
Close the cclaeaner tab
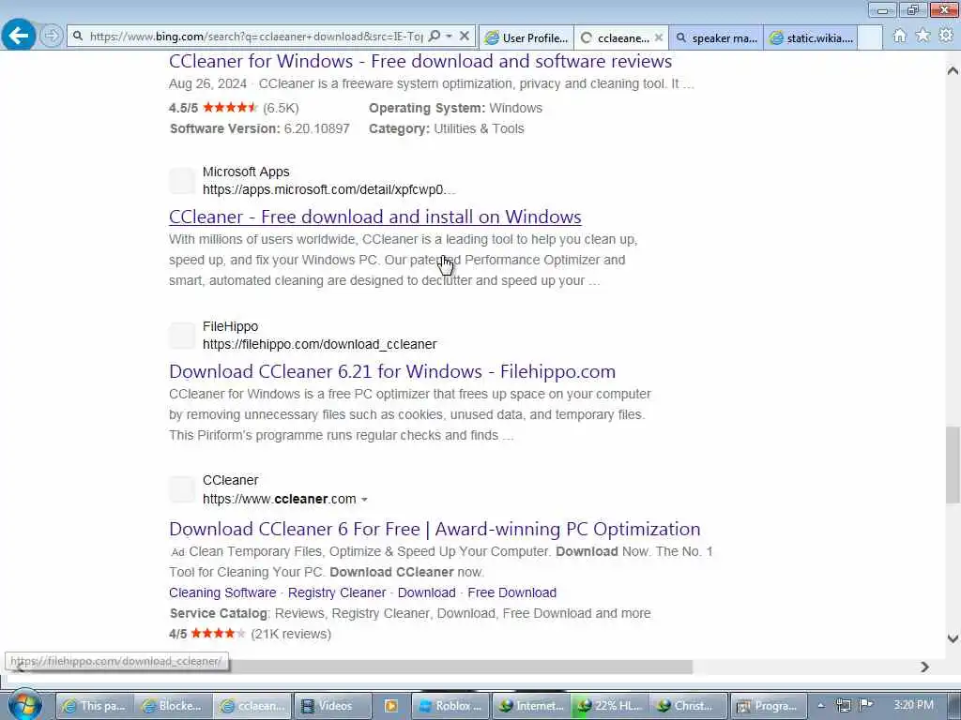[658, 37]
